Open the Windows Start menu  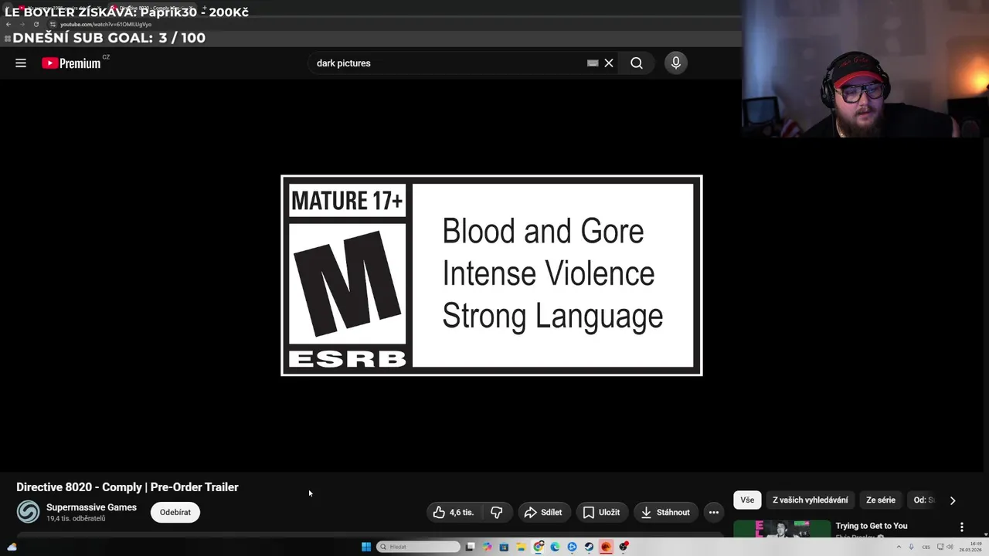pyautogui.click(x=366, y=547)
